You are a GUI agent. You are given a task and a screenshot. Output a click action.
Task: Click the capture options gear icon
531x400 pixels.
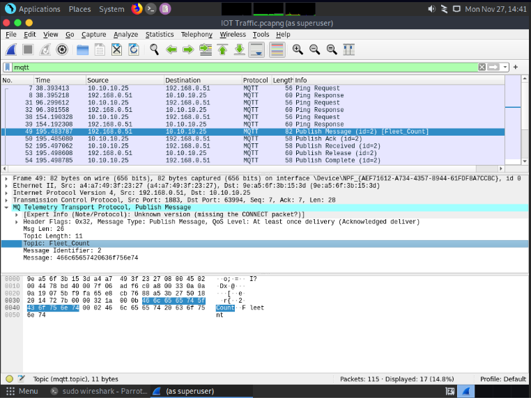click(x=62, y=49)
